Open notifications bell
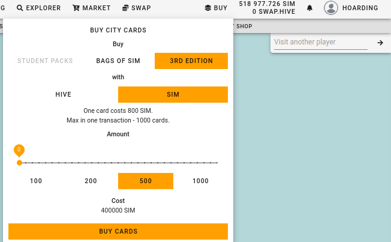Viewport: 391px width, 242px height. click(309, 8)
